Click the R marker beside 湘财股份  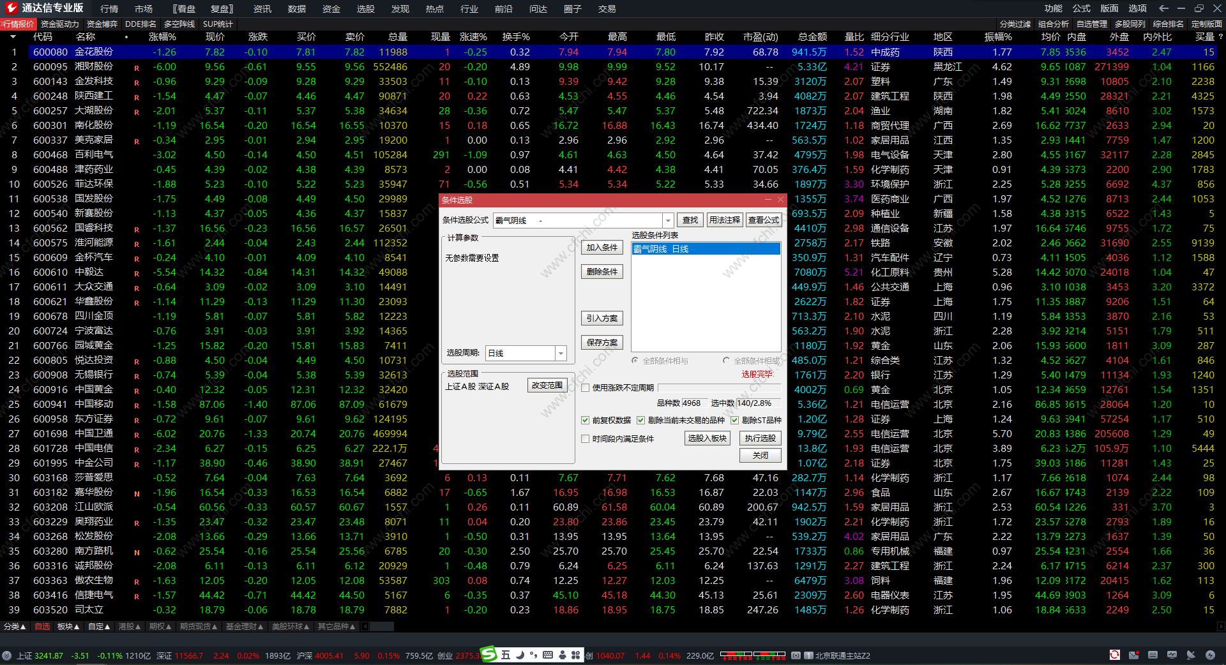[x=137, y=68]
